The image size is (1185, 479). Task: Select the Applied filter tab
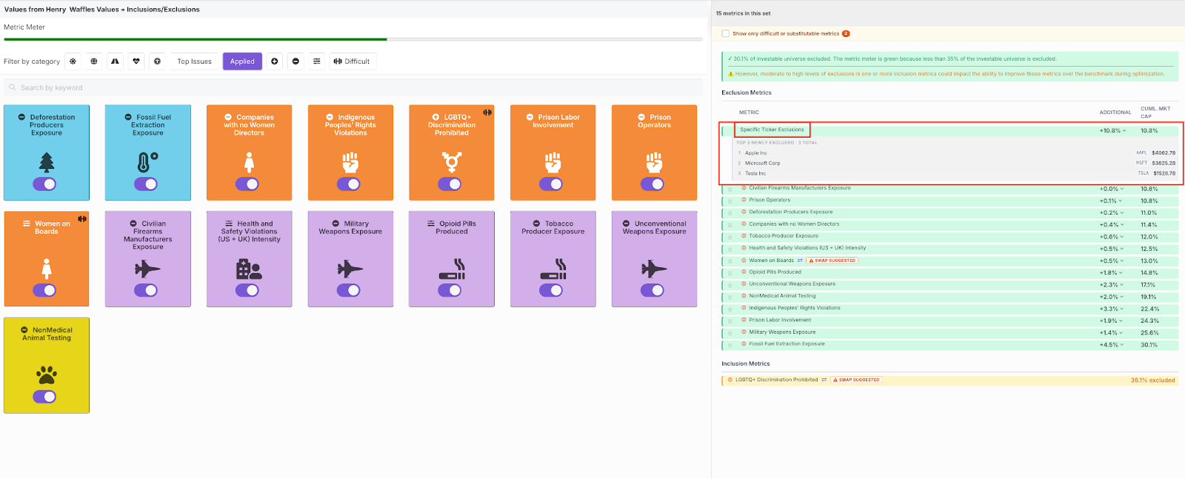click(x=242, y=61)
